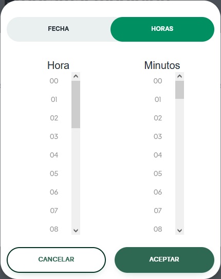Confirm with the ACEPTAR button

(164, 260)
